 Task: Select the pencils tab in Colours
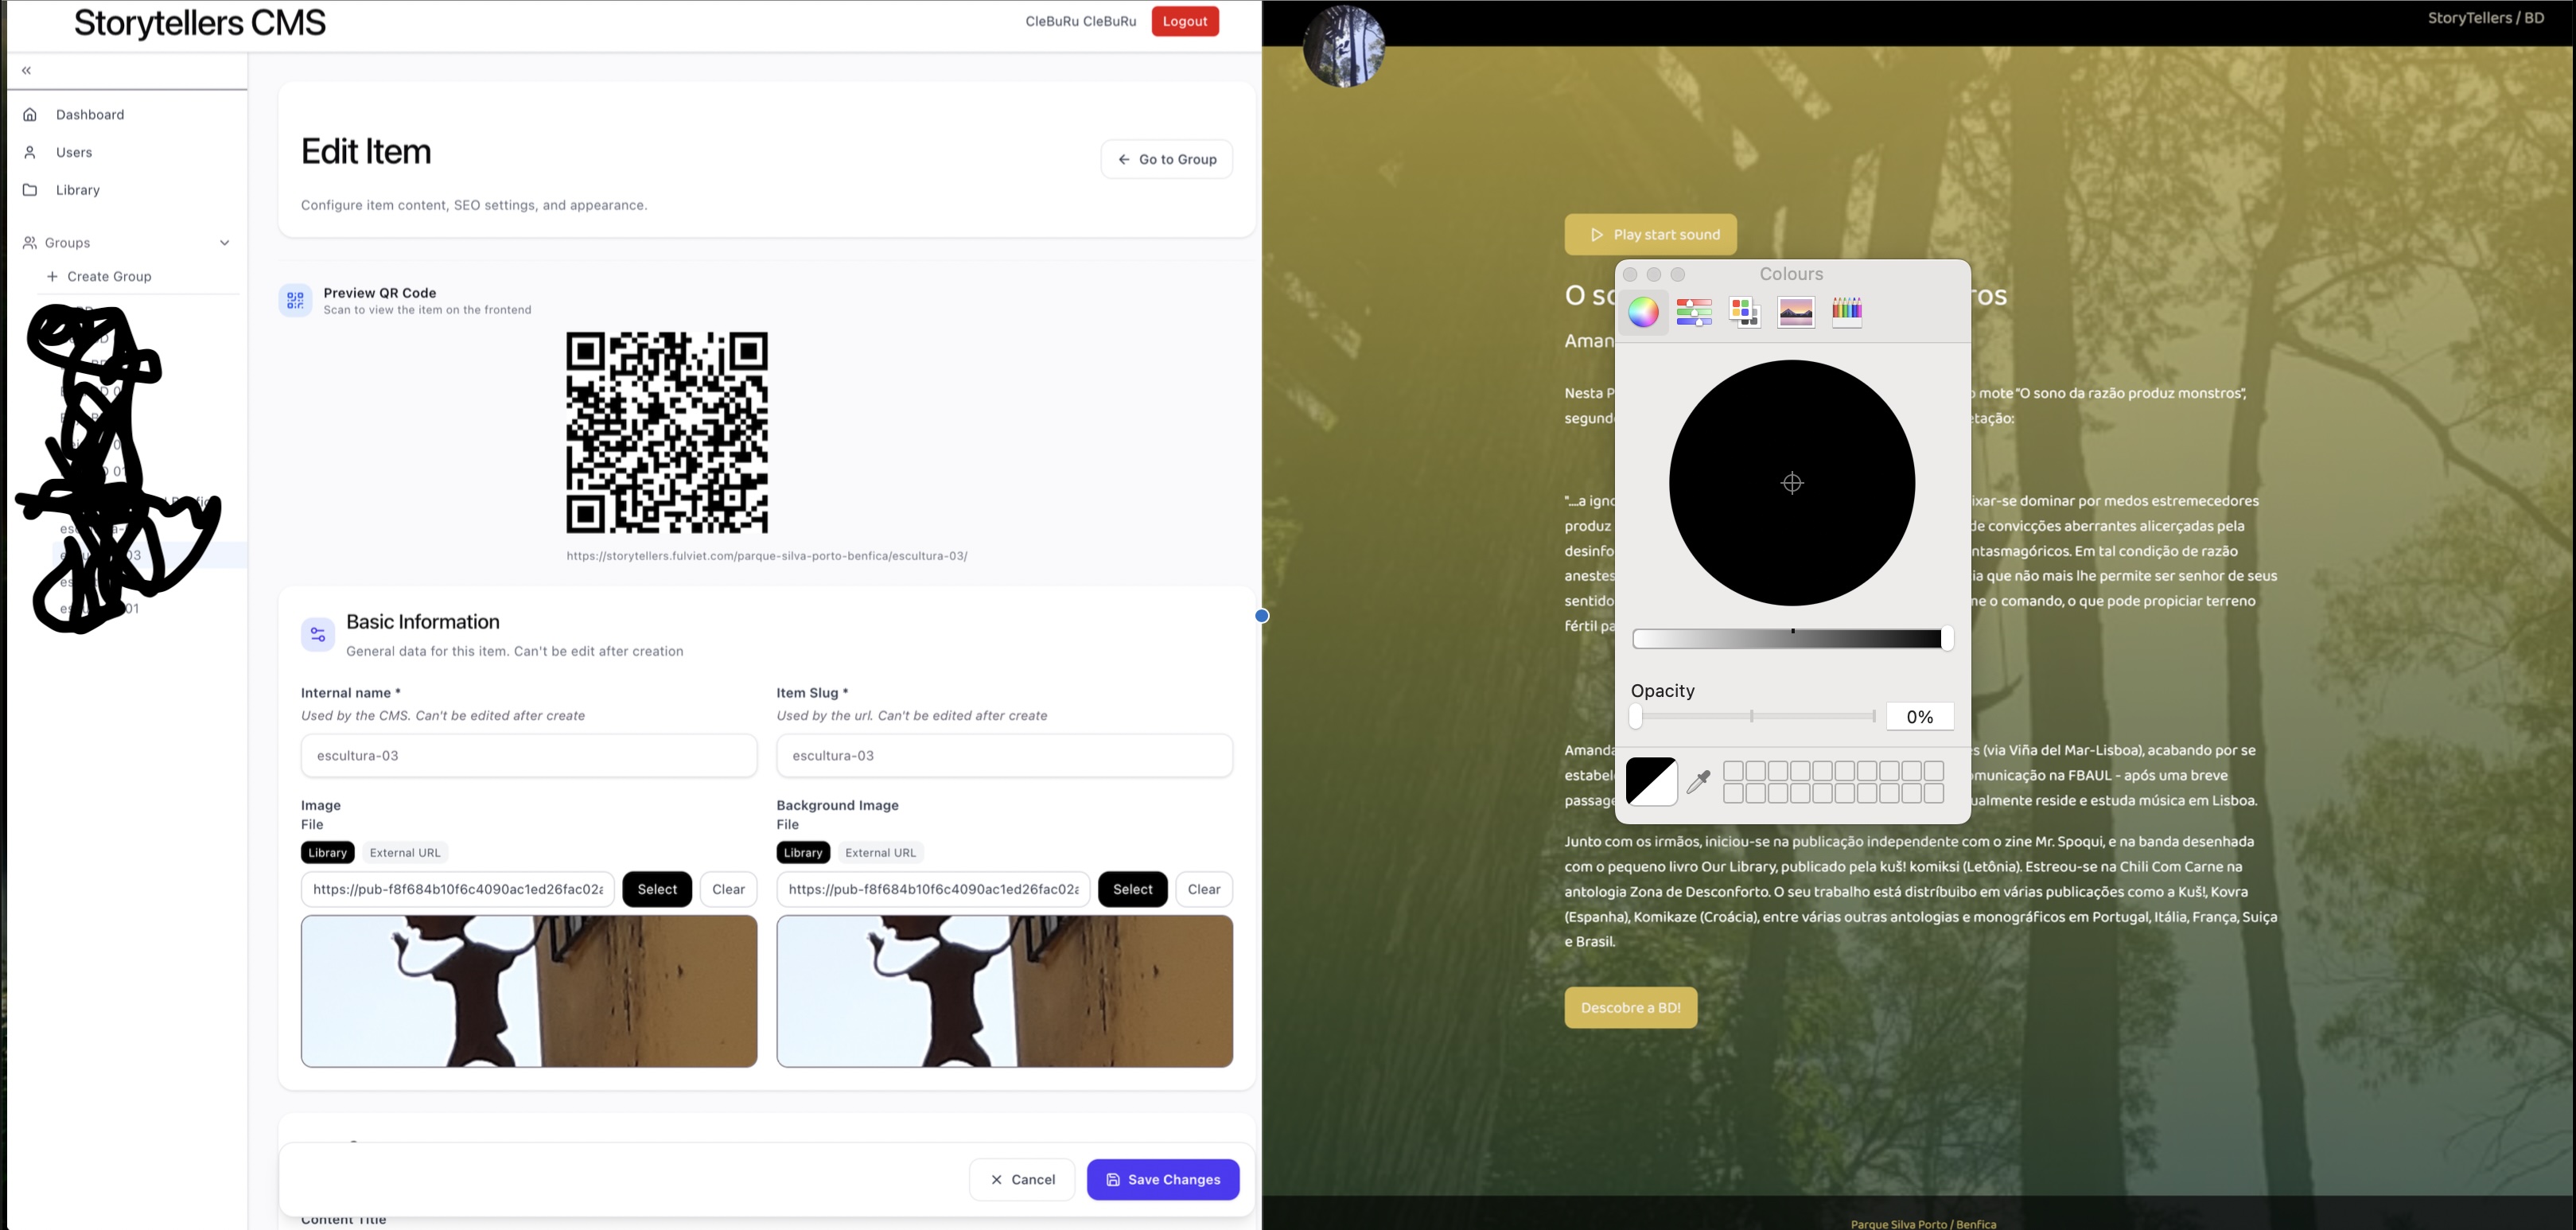click(1847, 312)
